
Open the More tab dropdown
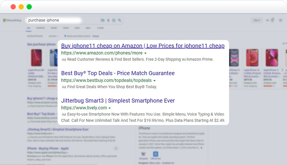(x=100, y=28)
